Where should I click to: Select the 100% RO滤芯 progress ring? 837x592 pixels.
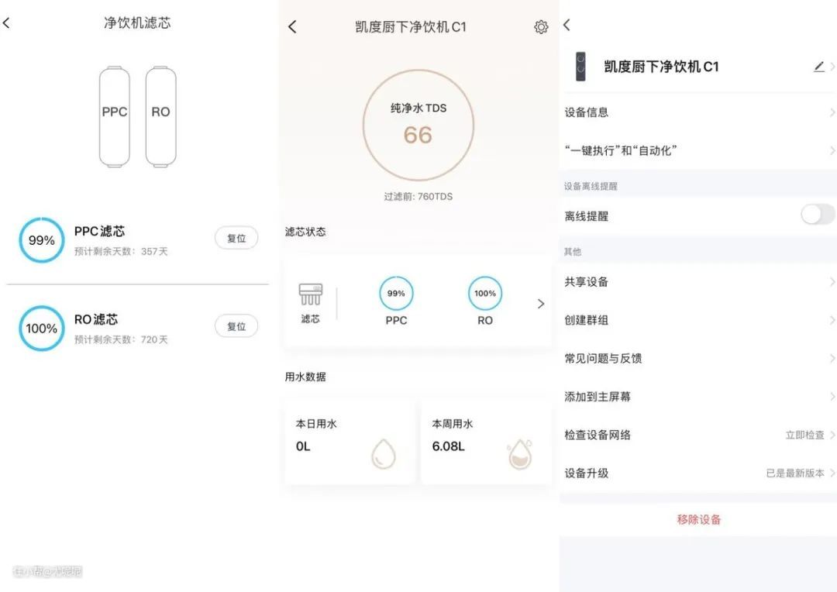pos(42,328)
